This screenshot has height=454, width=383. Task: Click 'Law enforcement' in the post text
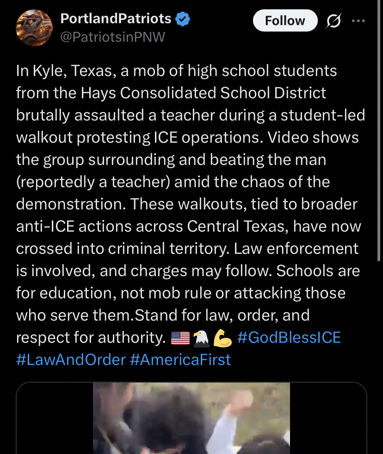coord(296,248)
